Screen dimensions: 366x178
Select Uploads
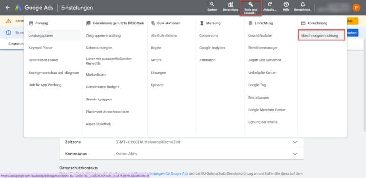click(157, 85)
